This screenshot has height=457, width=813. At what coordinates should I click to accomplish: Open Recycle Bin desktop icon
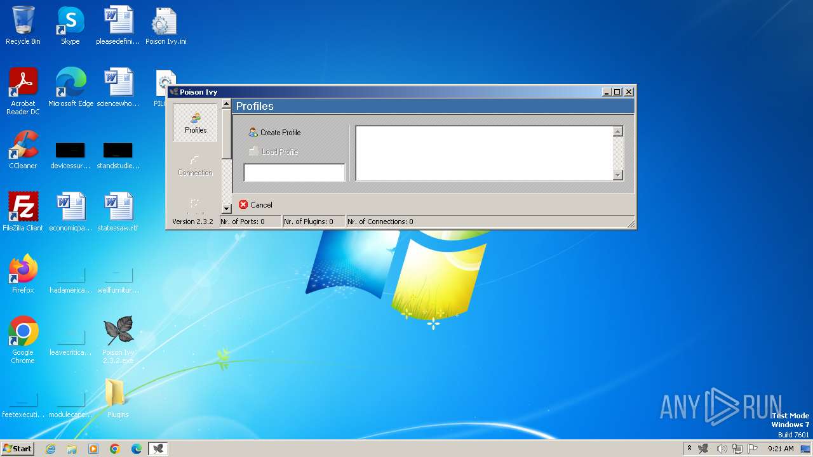point(23,25)
